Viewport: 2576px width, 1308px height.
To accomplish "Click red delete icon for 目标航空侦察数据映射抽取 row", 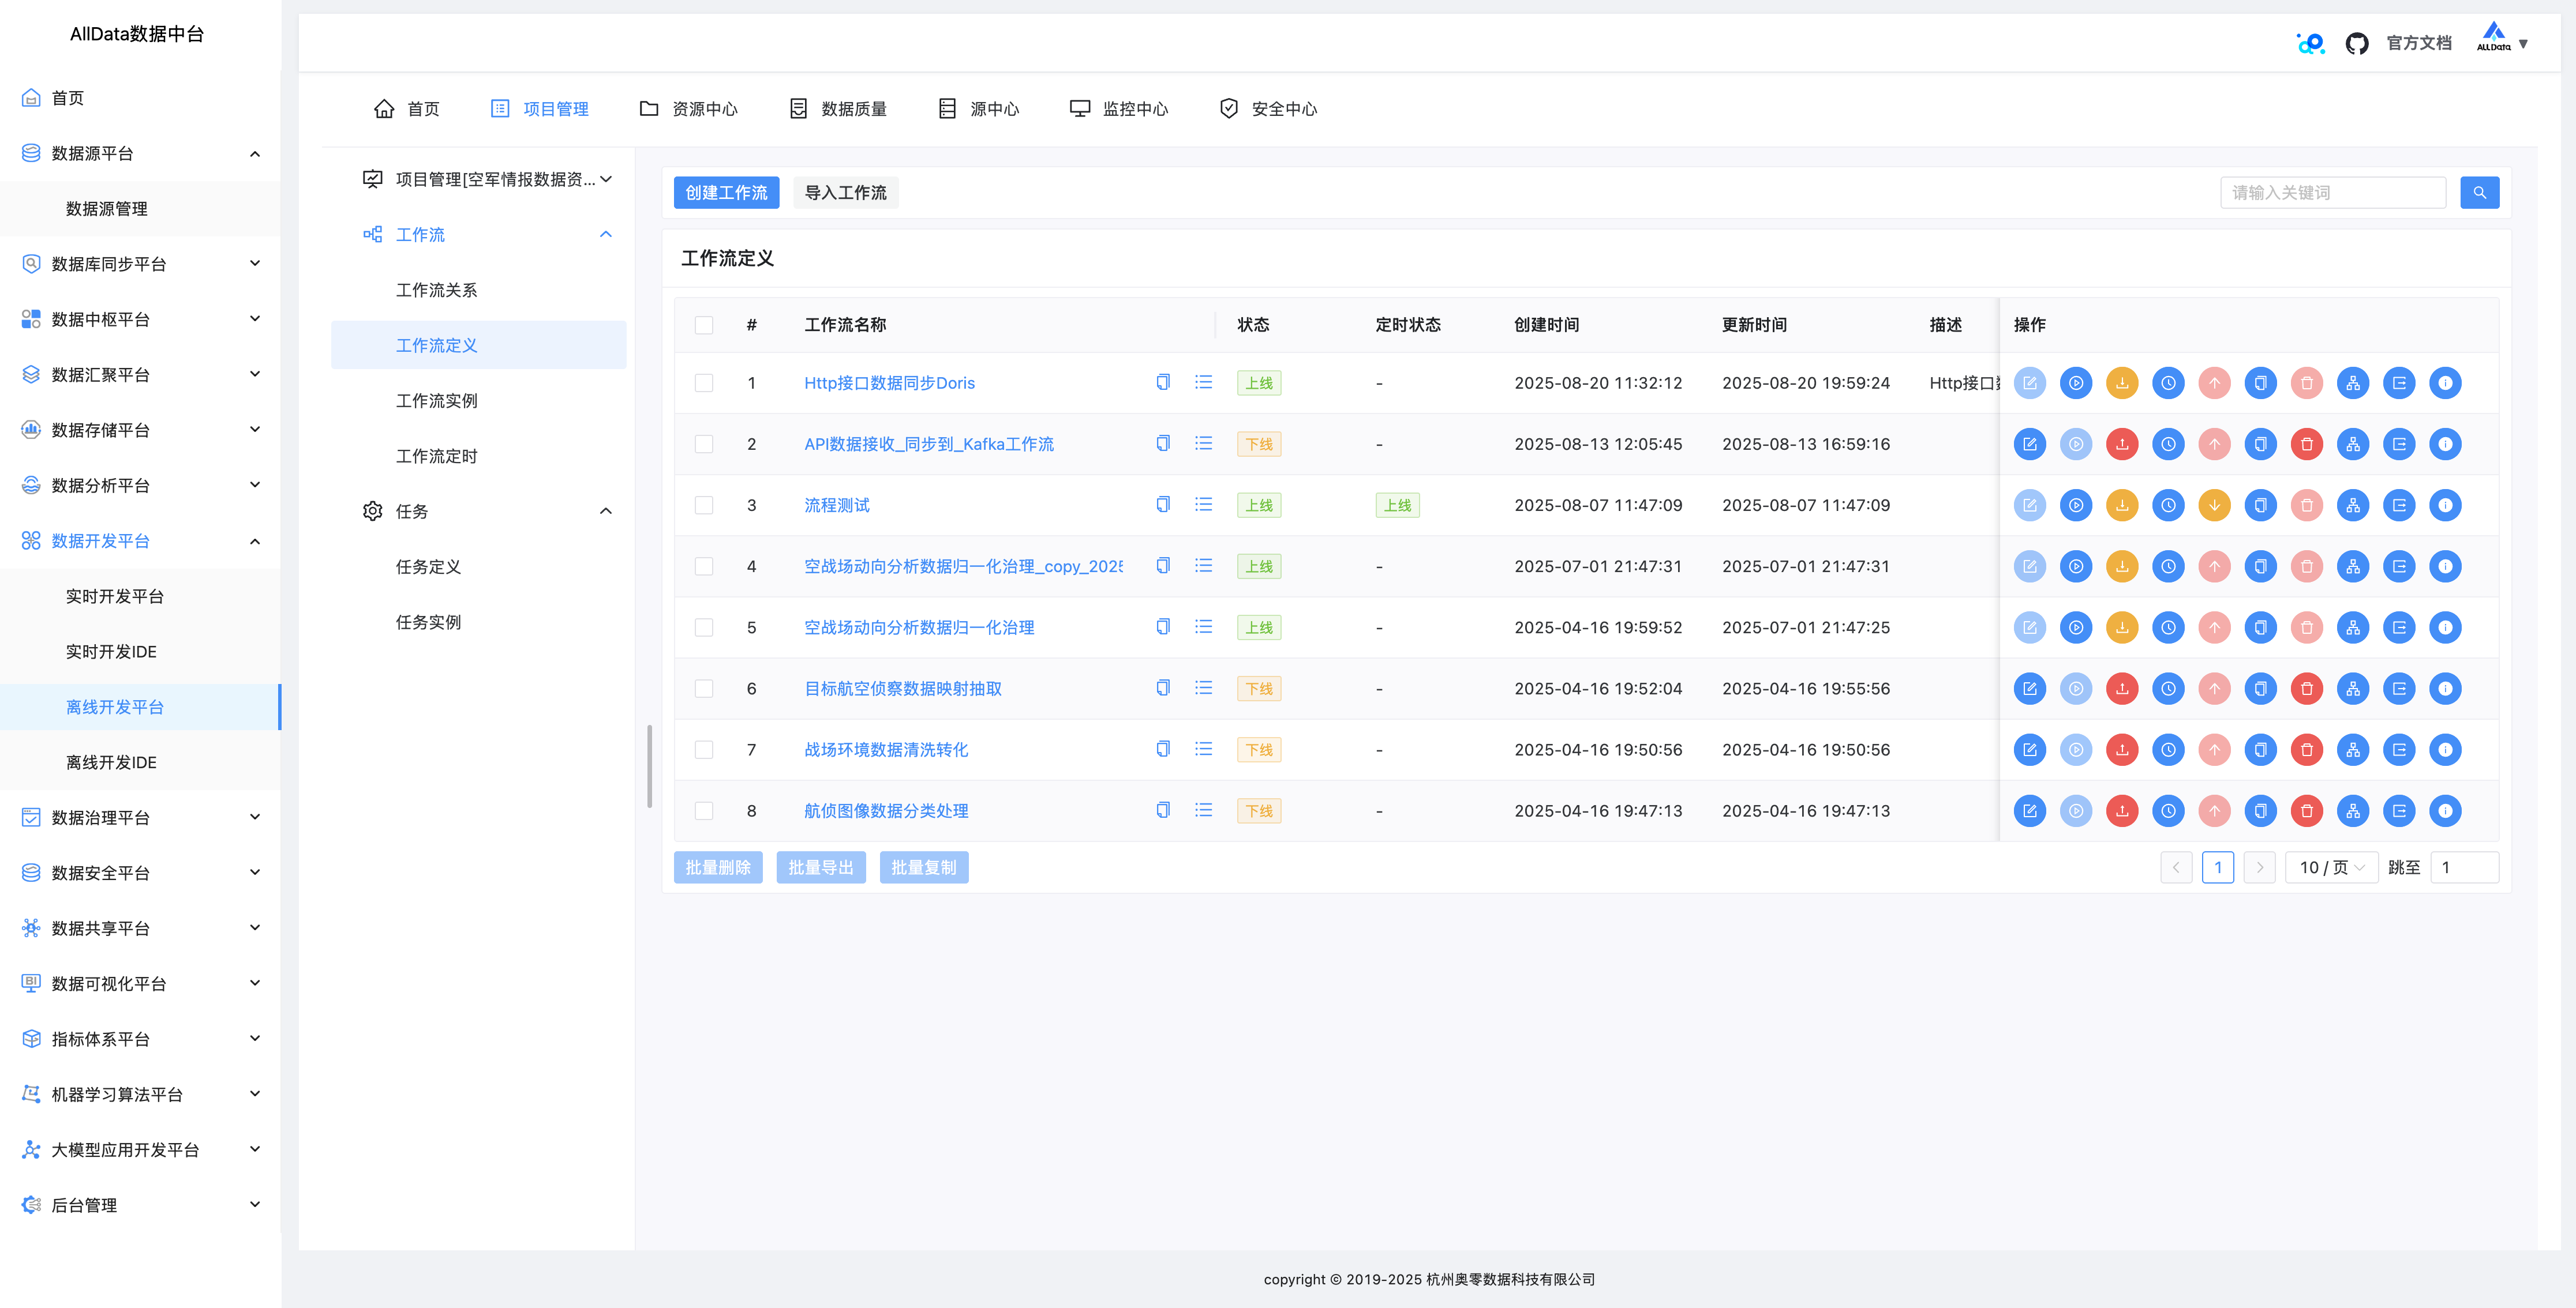I will tap(2306, 689).
